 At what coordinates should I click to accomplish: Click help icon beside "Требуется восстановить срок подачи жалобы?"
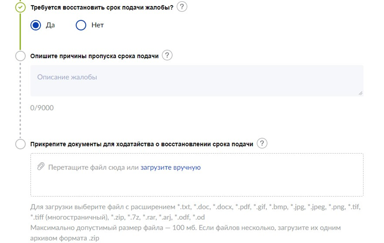point(182,7)
